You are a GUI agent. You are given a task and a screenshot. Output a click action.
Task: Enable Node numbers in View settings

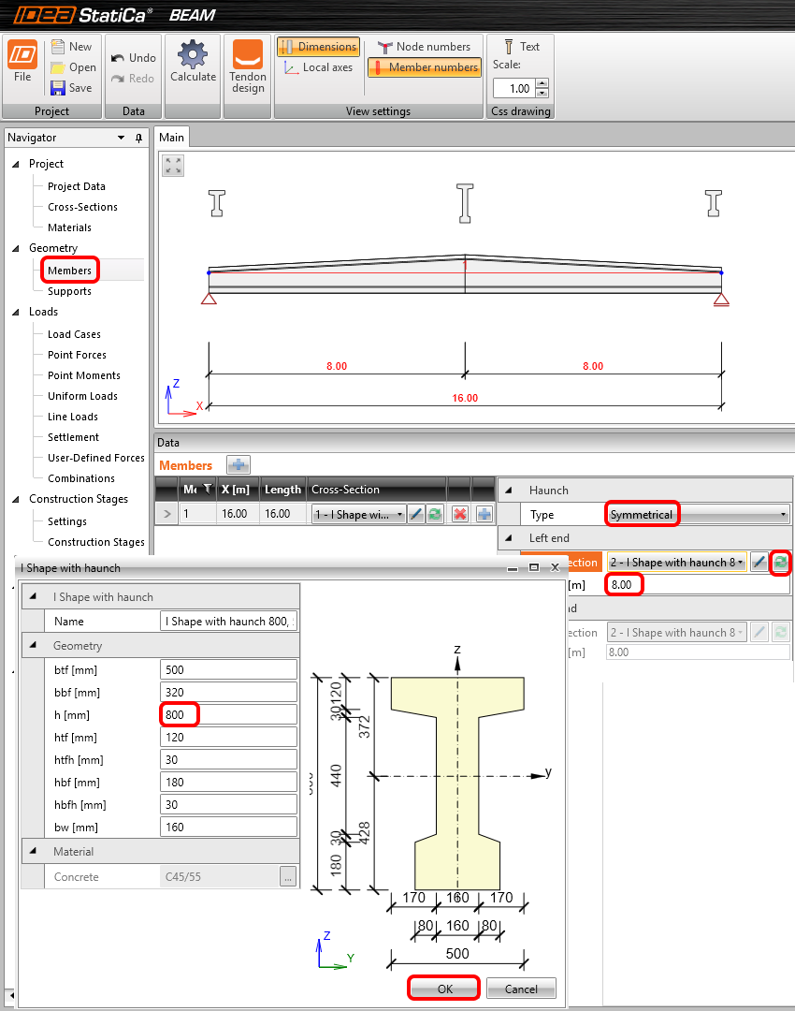click(424, 46)
